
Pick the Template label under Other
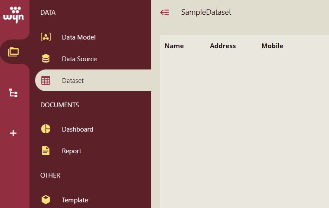(x=75, y=200)
